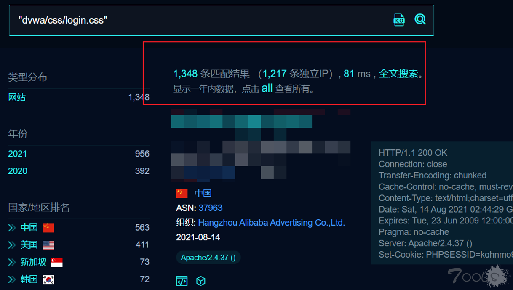This screenshot has height=290, width=513.
Task: Expand the 美国 country entry chevron
Action: (x=12, y=245)
